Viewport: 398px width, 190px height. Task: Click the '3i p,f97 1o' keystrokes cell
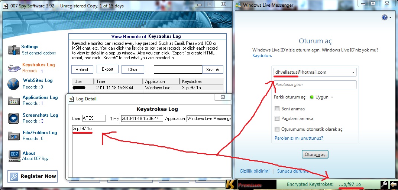pyautogui.click(x=191, y=88)
